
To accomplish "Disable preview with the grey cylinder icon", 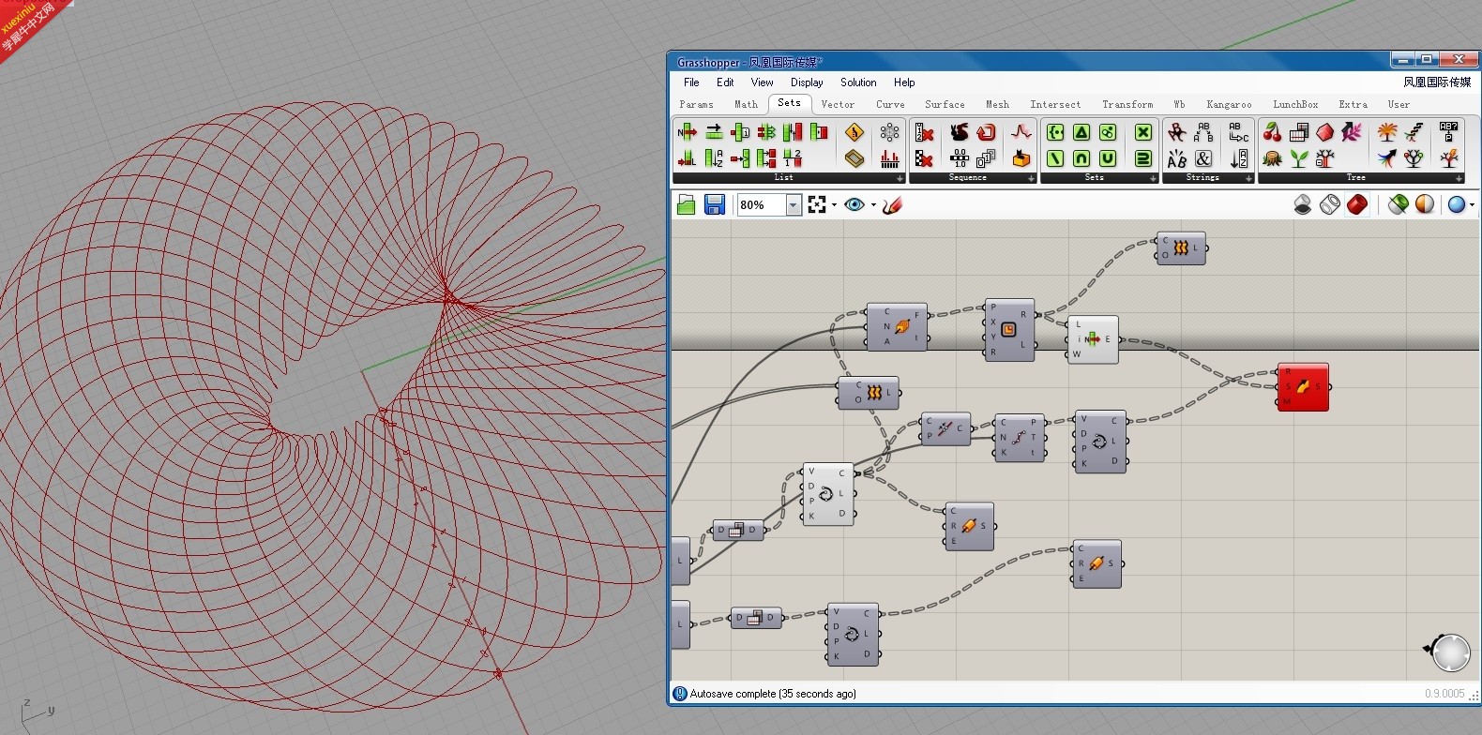I will [1303, 204].
